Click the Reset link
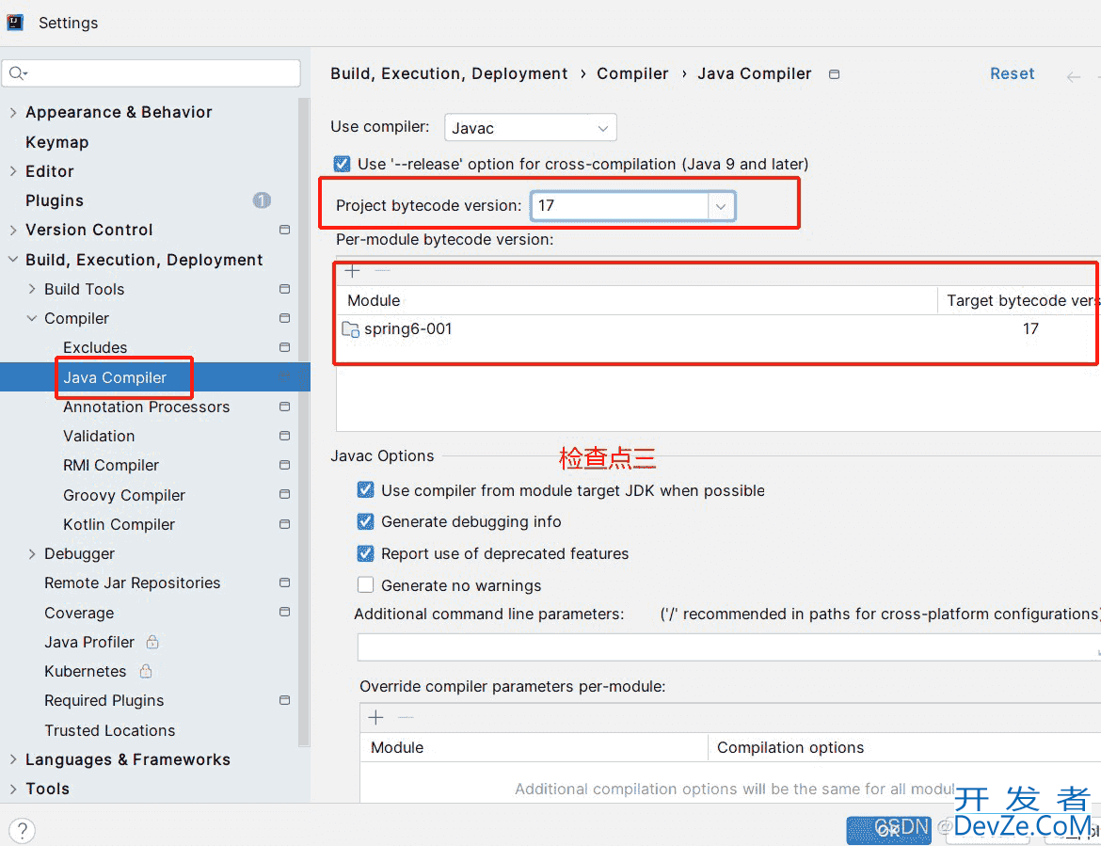Screen dimensions: 1101x846 (1012, 73)
